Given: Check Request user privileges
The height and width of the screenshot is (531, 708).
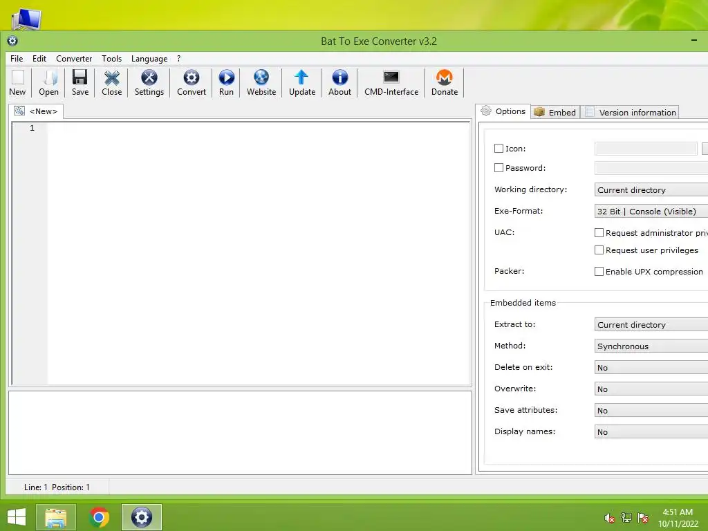Looking at the screenshot, I should coord(599,250).
